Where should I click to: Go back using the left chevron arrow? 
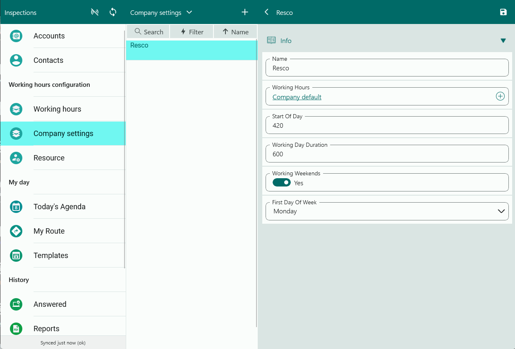tap(267, 12)
